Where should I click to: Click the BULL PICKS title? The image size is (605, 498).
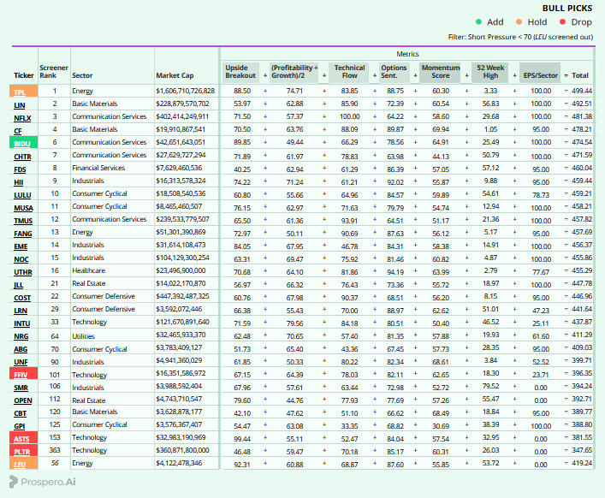567,8
